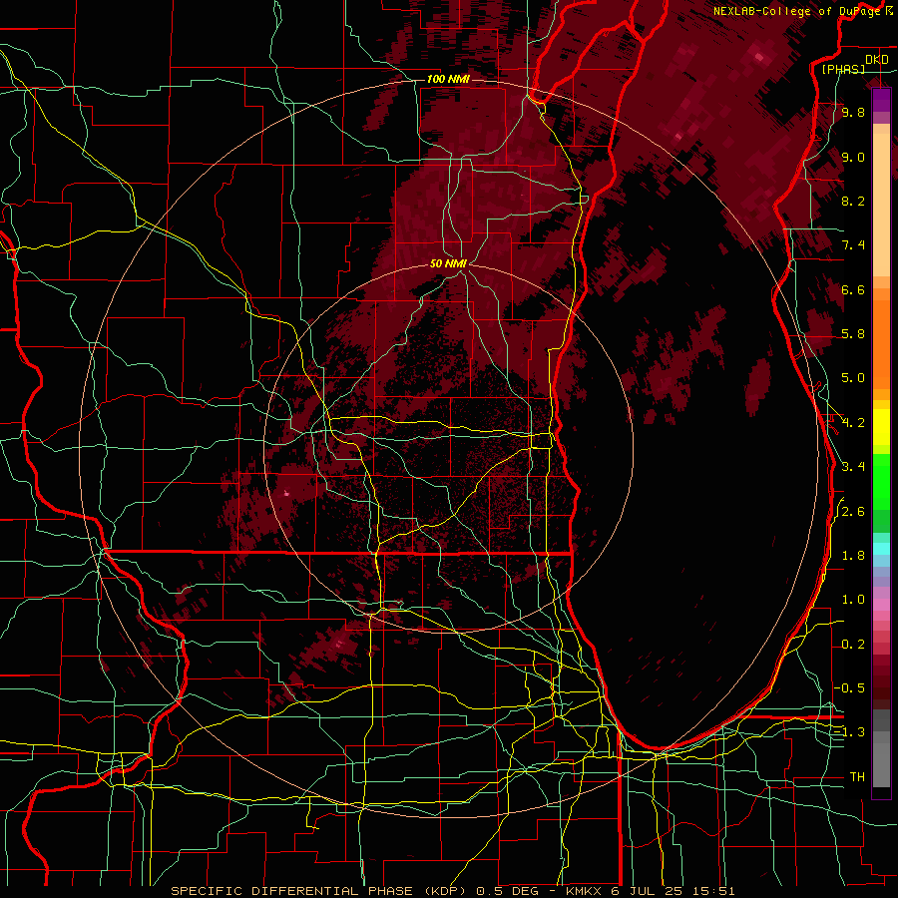Click the "DKD" unit label above color bar

point(877,60)
